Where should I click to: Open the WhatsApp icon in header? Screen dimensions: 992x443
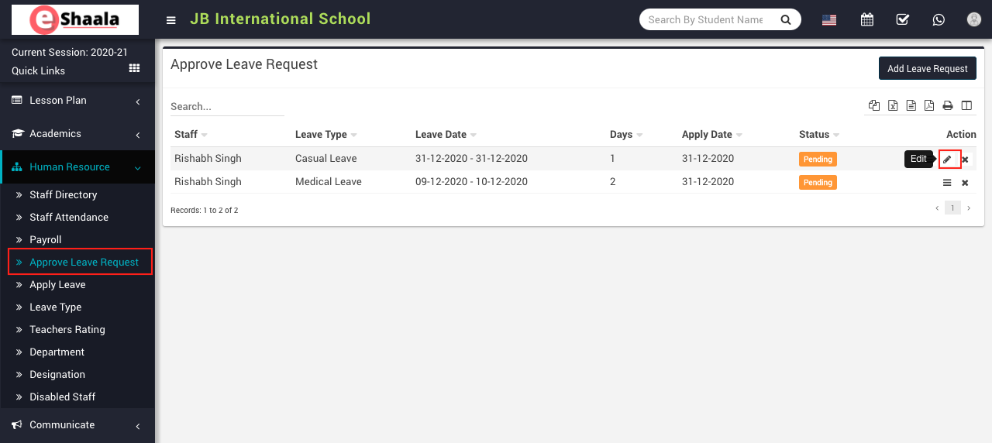pyautogui.click(x=939, y=20)
